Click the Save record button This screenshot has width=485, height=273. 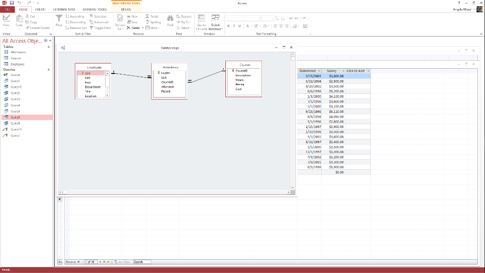point(131,22)
